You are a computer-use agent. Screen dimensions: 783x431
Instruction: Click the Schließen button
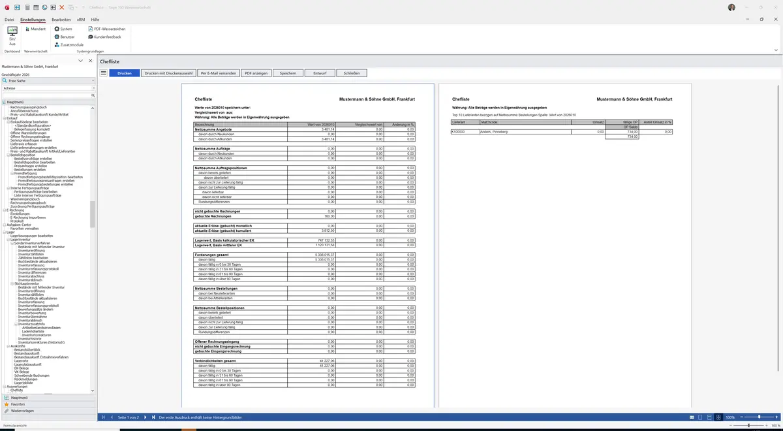click(352, 73)
